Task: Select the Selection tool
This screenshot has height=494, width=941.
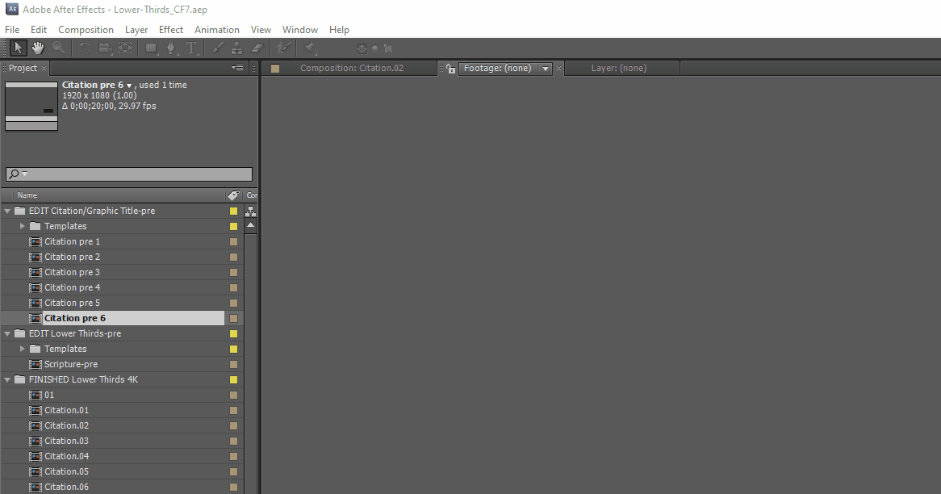Action: tap(18, 48)
